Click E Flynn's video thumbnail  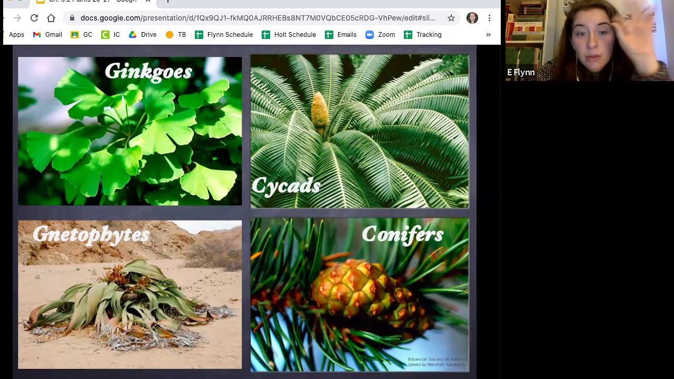(x=589, y=41)
